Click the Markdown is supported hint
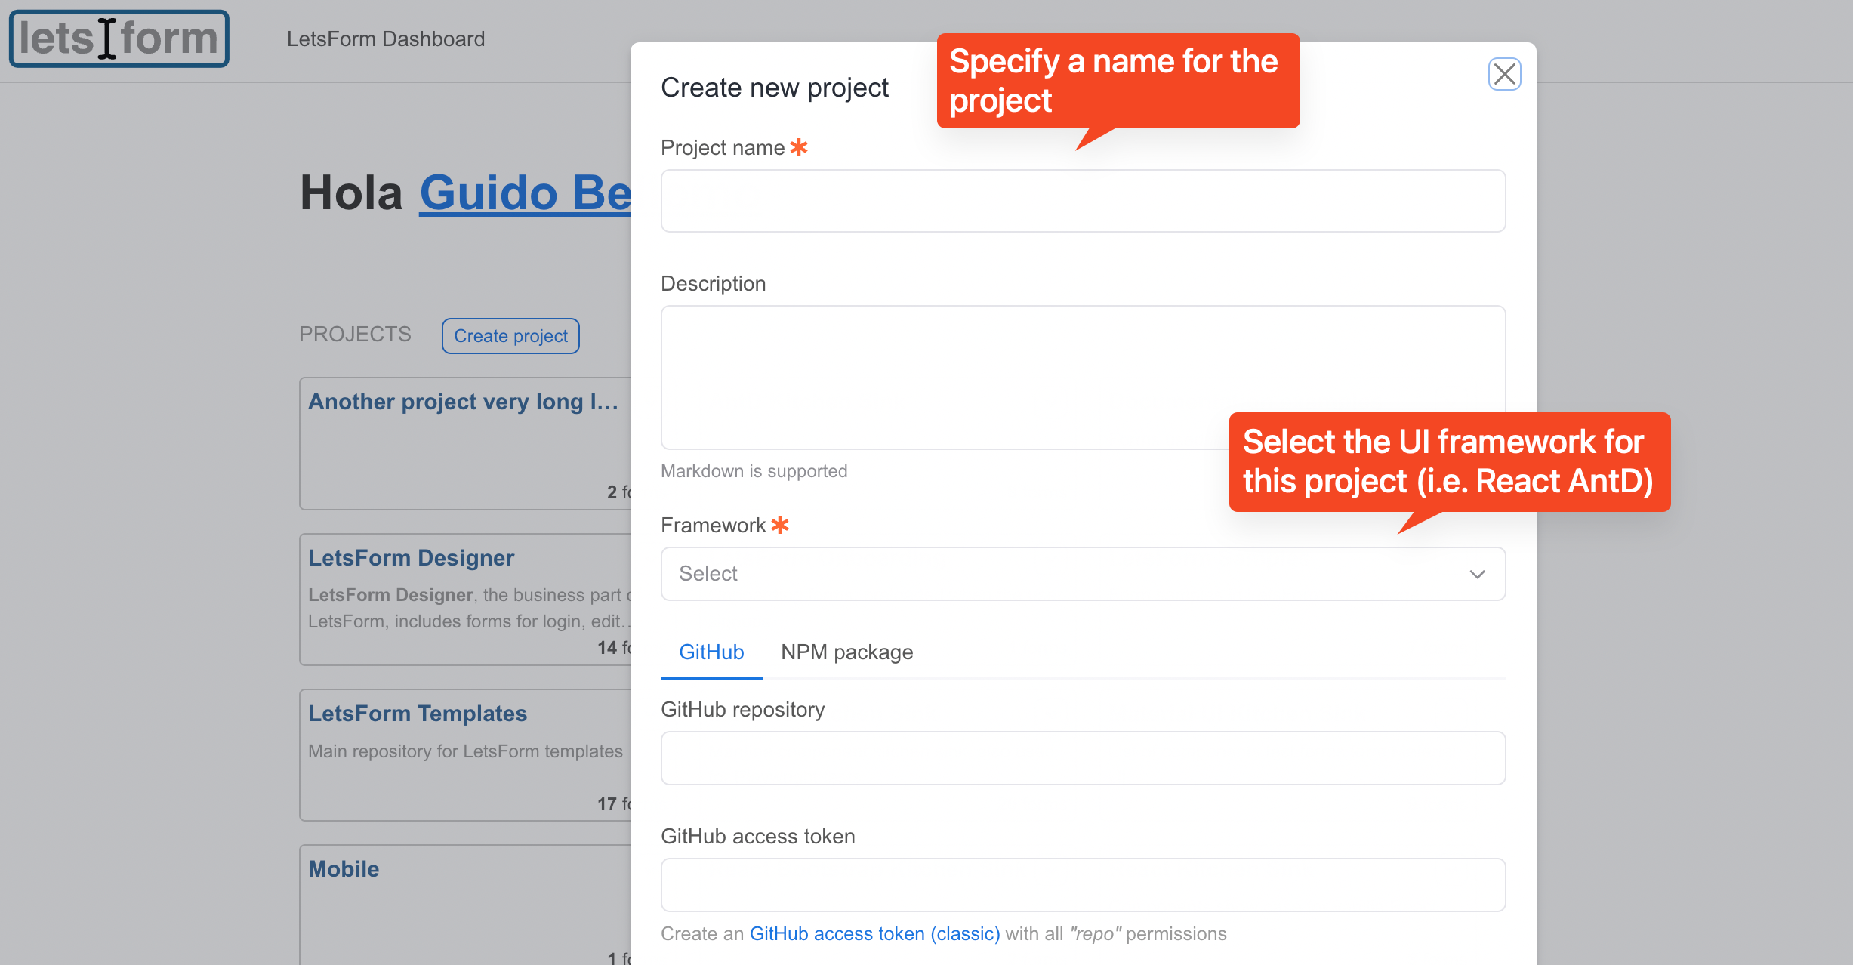Viewport: 1853px width, 965px height. coord(754,471)
